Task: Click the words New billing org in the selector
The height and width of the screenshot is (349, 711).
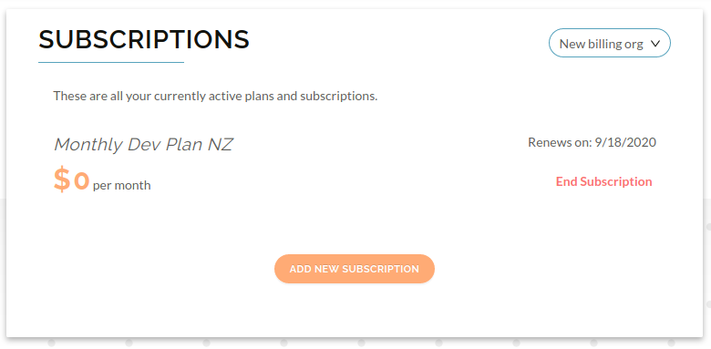Action: click(602, 44)
